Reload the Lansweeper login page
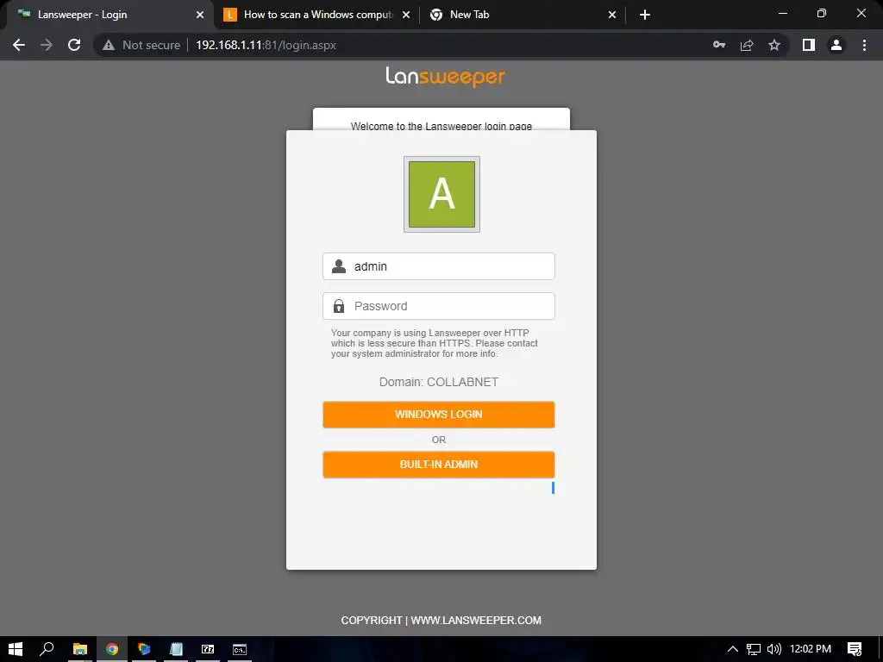Image resolution: width=883 pixels, height=662 pixels. (x=74, y=45)
